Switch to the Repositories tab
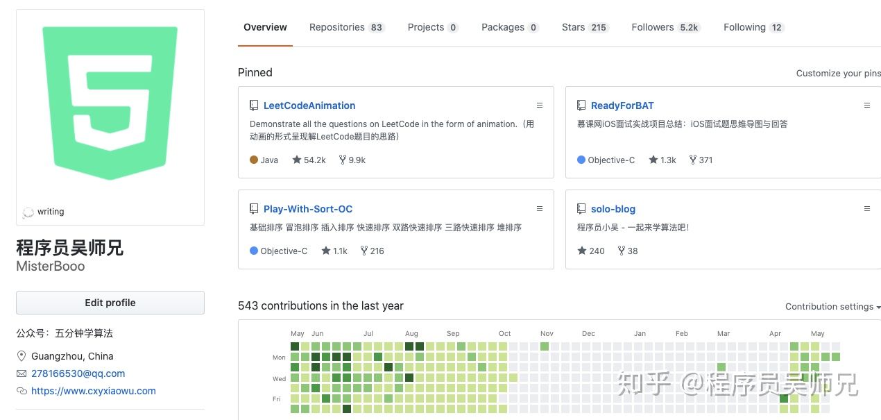This screenshot has height=420, width=881. pos(337,27)
